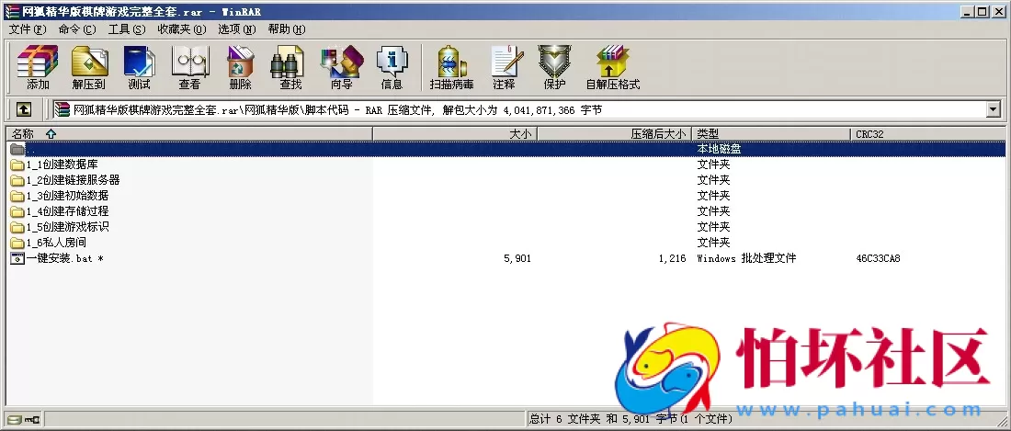Click the drive icon in status bar
The width and height of the screenshot is (1011, 431).
[x=15, y=420]
